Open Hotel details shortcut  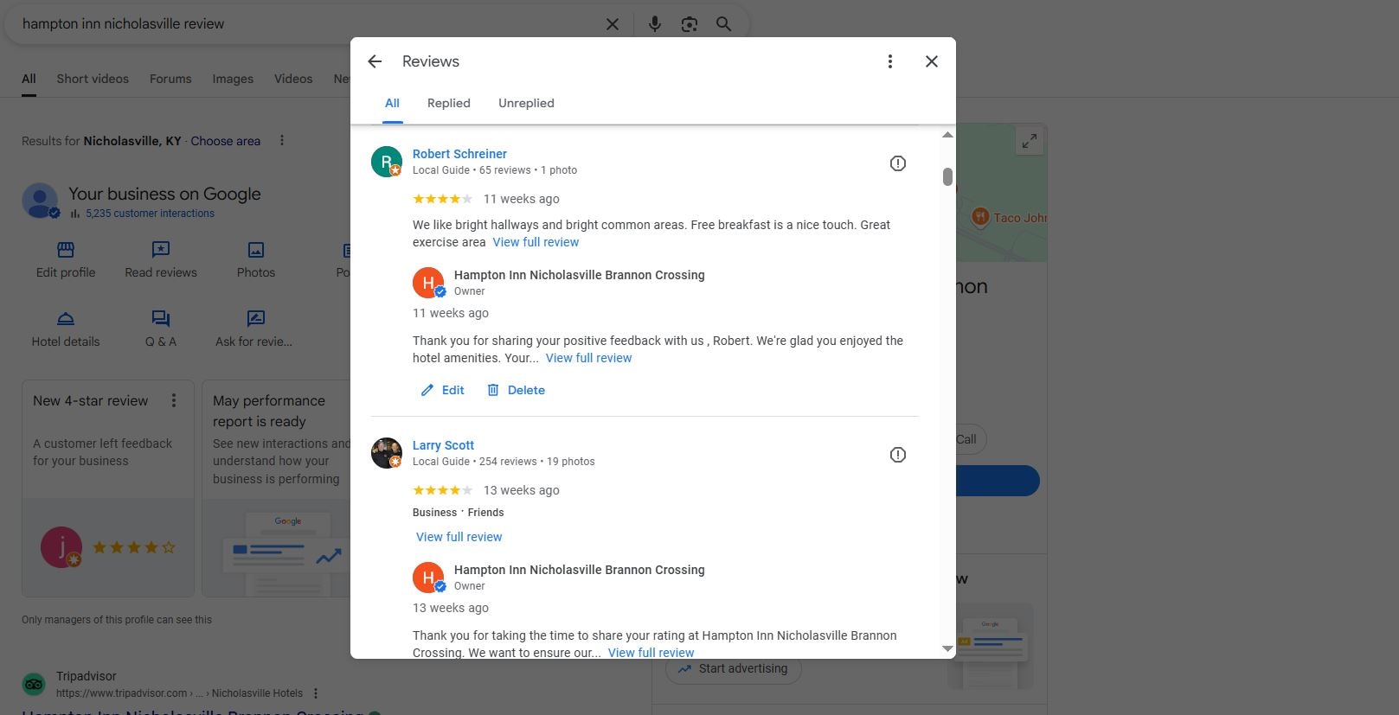click(x=66, y=329)
